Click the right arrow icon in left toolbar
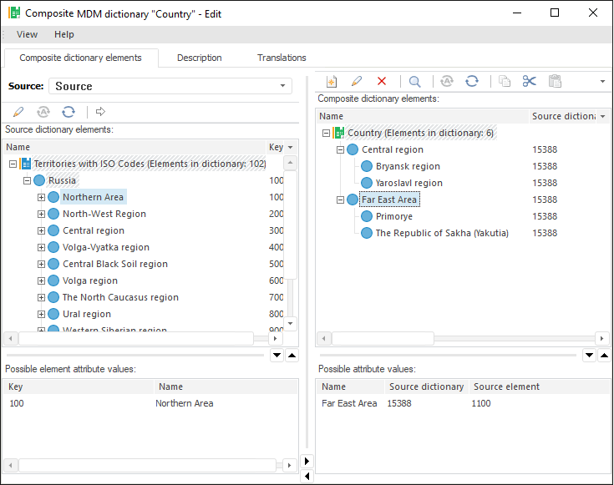Viewport: 614px width, 485px height. pyautogui.click(x=100, y=111)
